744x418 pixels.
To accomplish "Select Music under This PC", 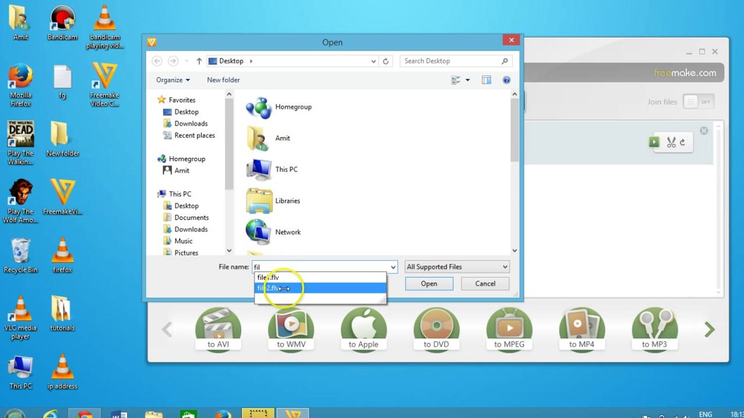I will [183, 241].
